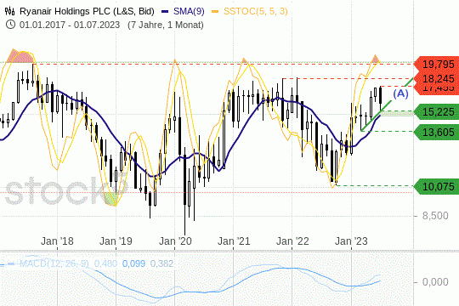The width and height of the screenshot is (459, 306).
Task: Click the Jan '19 time axis label
Action: [x=116, y=241]
